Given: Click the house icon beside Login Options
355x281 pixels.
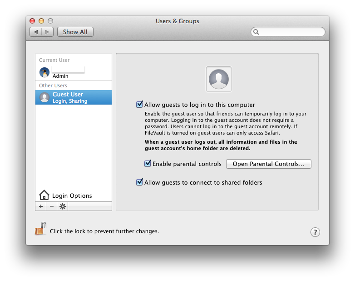Looking at the screenshot, I should tap(44, 195).
